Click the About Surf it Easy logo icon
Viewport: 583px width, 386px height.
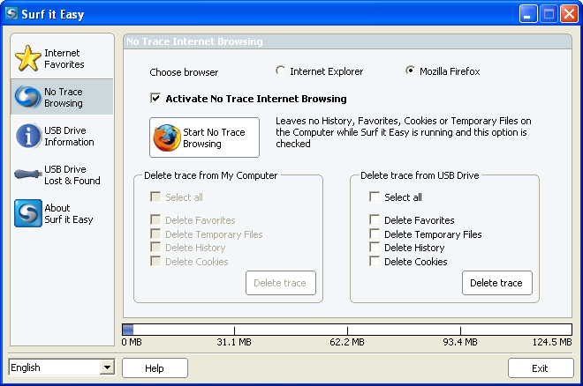point(28,213)
